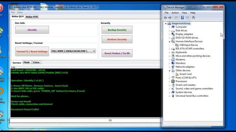Image resolution: width=236 pixels, height=132 pixels.
Task: Click Universal Serial Bus controllers icon
Action: coord(173,96)
